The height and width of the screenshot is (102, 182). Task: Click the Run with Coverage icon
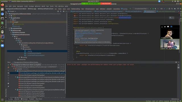[156, 9]
